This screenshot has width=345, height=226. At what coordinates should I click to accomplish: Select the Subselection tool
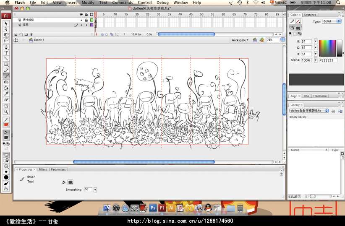coord(6,29)
